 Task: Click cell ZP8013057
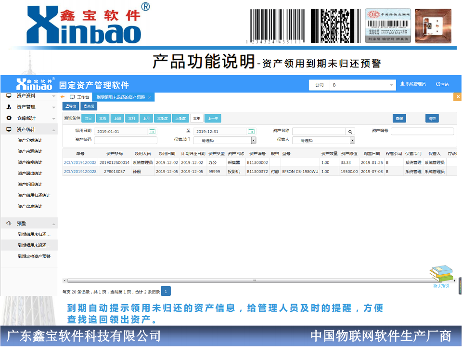point(115,172)
